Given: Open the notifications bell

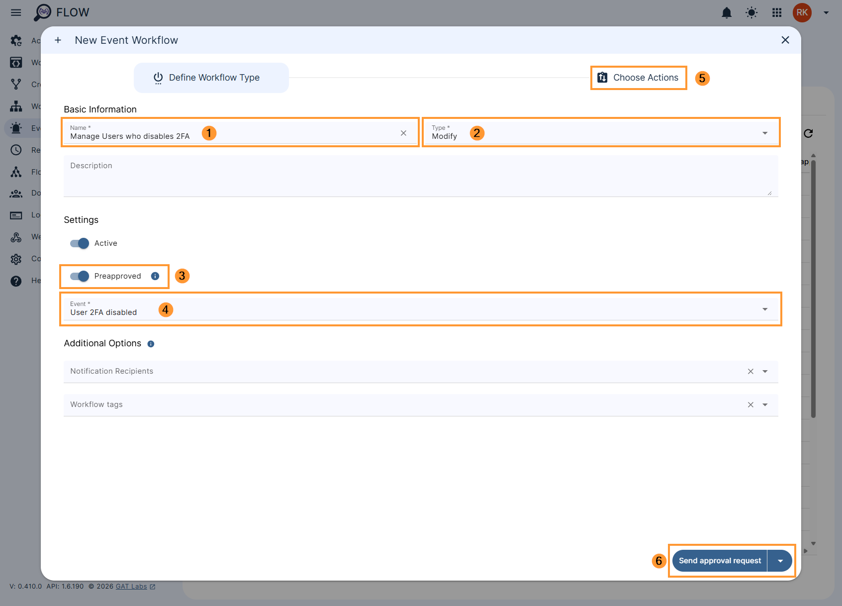Looking at the screenshot, I should pos(727,12).
